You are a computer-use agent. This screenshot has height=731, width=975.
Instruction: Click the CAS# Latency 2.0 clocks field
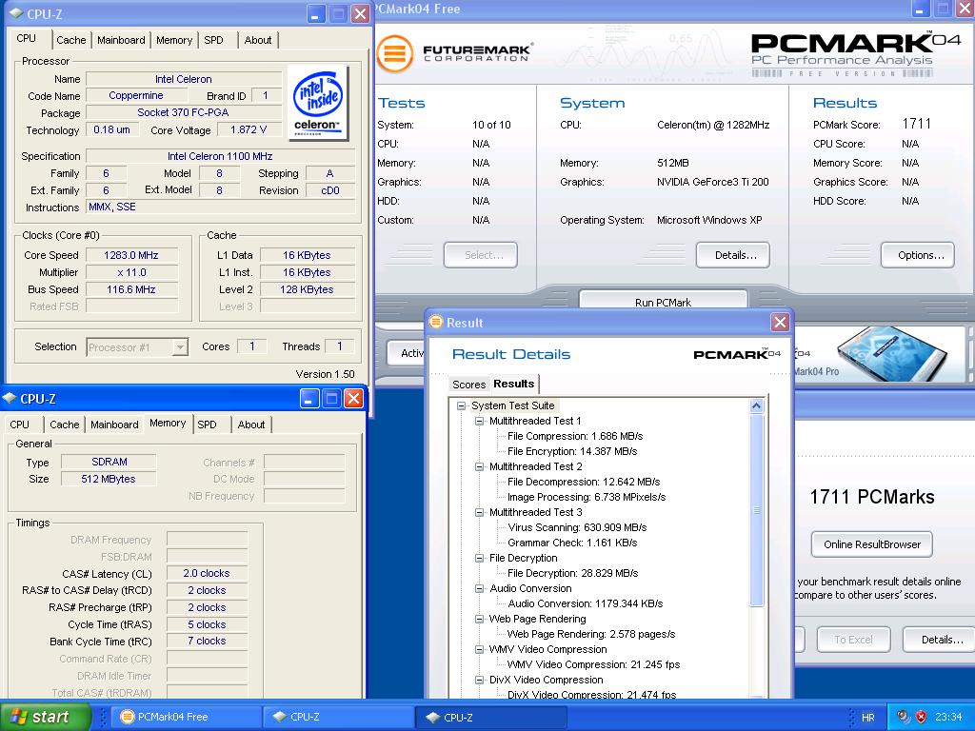click(x=207, y=573)
